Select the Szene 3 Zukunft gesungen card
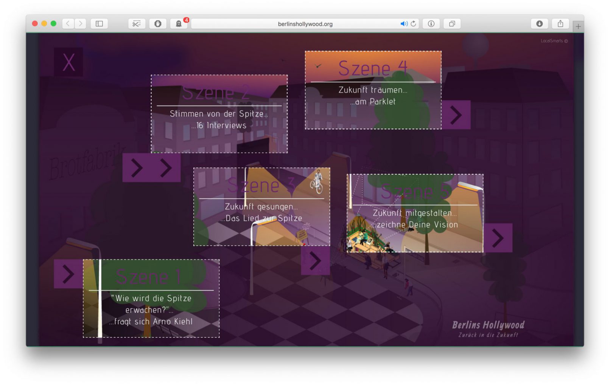 pos(261,207)
